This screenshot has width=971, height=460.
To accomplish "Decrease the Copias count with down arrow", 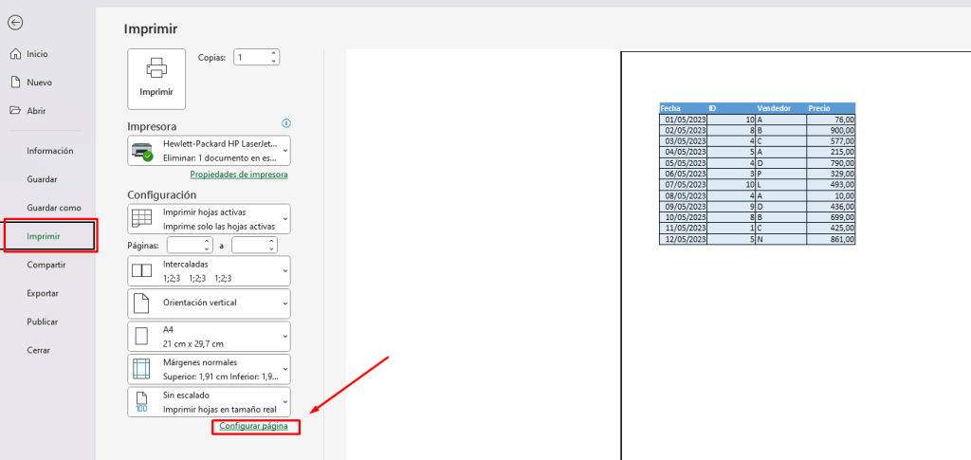I will 273,61.
